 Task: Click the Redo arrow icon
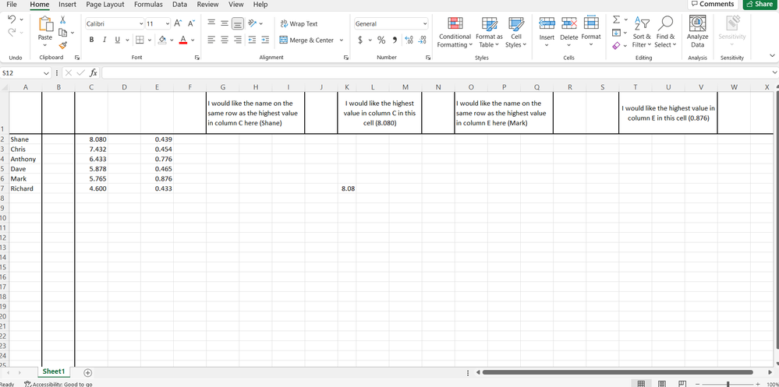[12, 32]
